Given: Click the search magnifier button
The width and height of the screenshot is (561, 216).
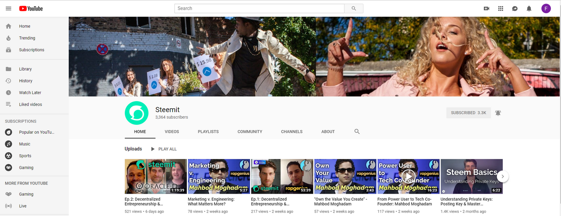Looking at the screenshot, I should coord(354,8).
